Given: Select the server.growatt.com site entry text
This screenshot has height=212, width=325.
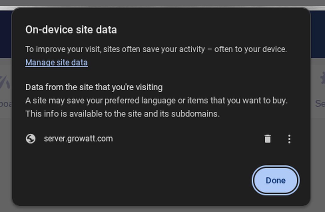Looking at the screenshot, I should [78, 139].
